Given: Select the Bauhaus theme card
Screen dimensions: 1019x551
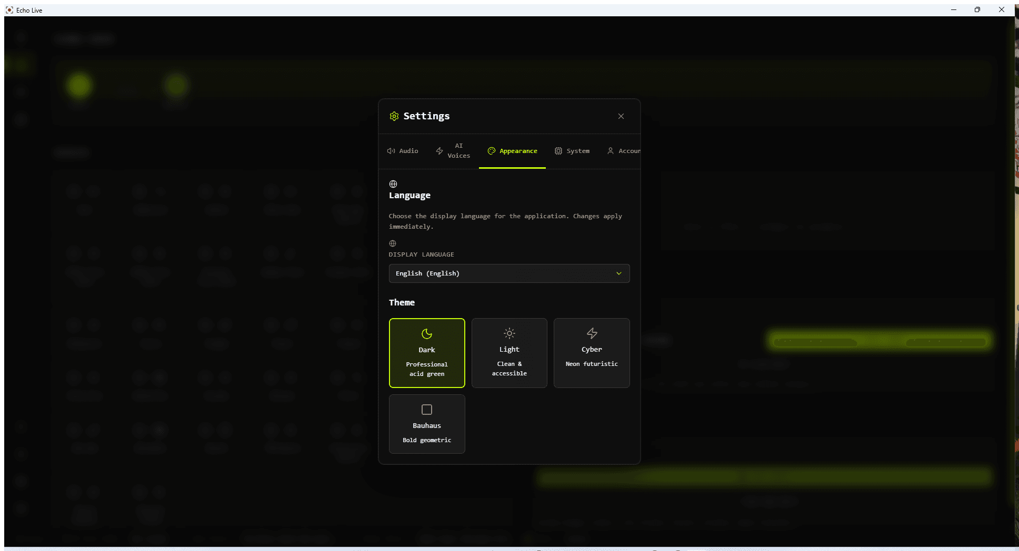Looking at the screenshot, I should click(427, 424).
